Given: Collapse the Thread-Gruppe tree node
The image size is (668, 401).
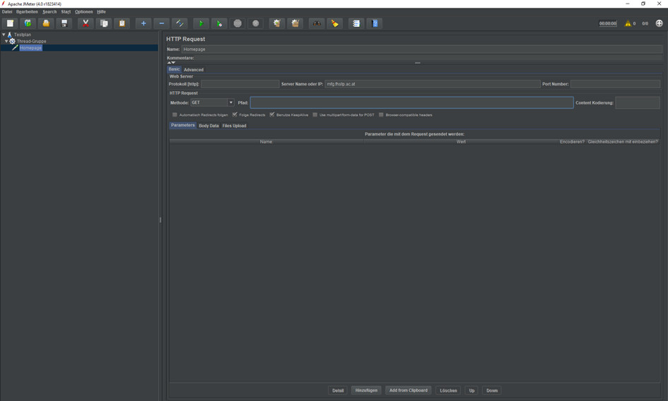Looking at the screenshot, I should (6, 41).
